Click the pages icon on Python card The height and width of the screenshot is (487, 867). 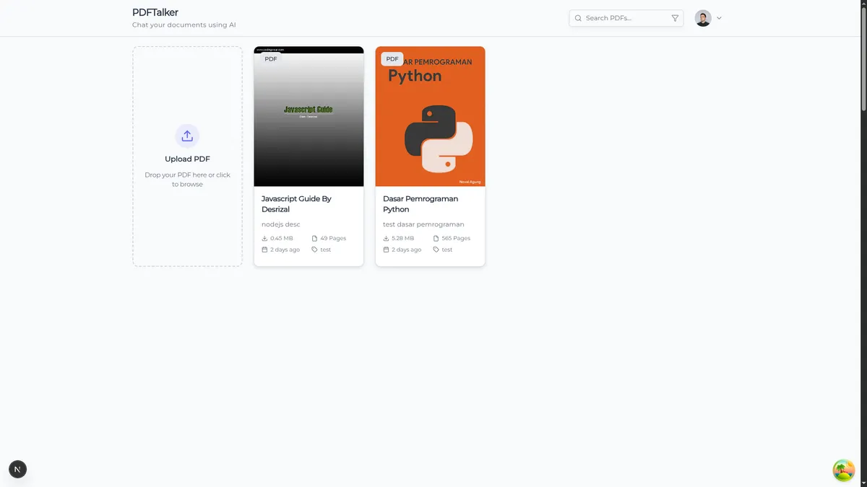pos(436,238)
